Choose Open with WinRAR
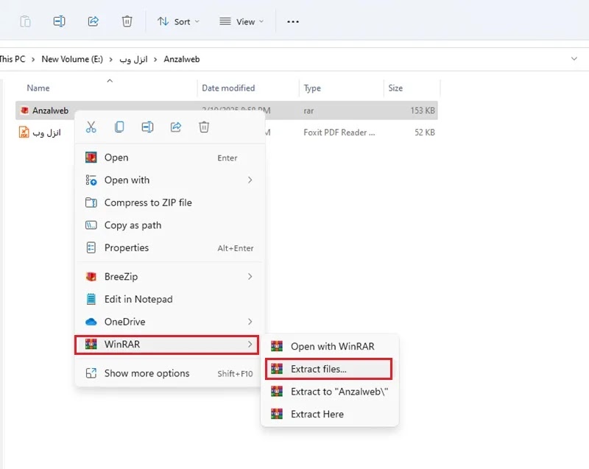 [330, 346]
